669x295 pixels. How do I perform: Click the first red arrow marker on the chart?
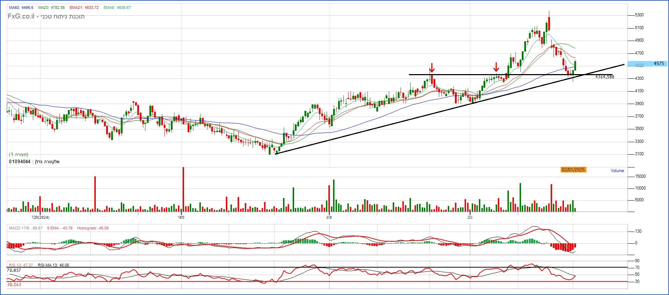point(432,68)
